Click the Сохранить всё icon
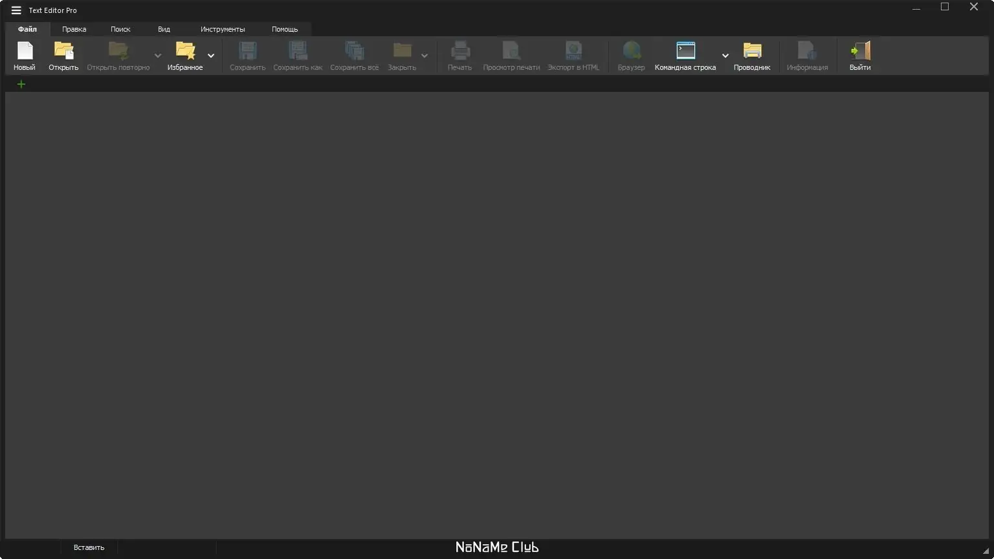 click(355, 50)
